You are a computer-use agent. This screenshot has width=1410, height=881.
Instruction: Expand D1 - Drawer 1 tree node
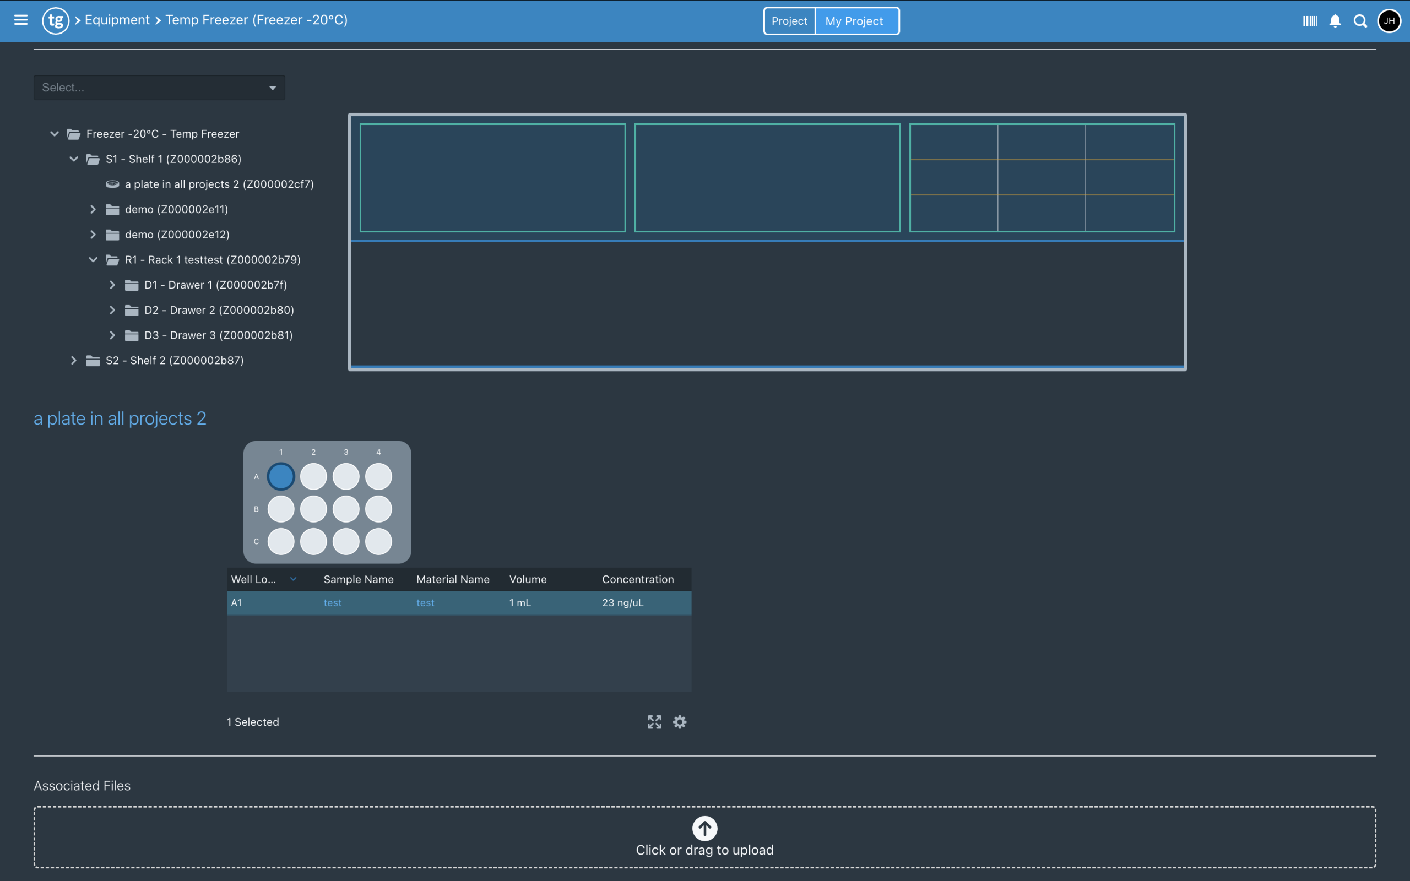coord(112,285)
